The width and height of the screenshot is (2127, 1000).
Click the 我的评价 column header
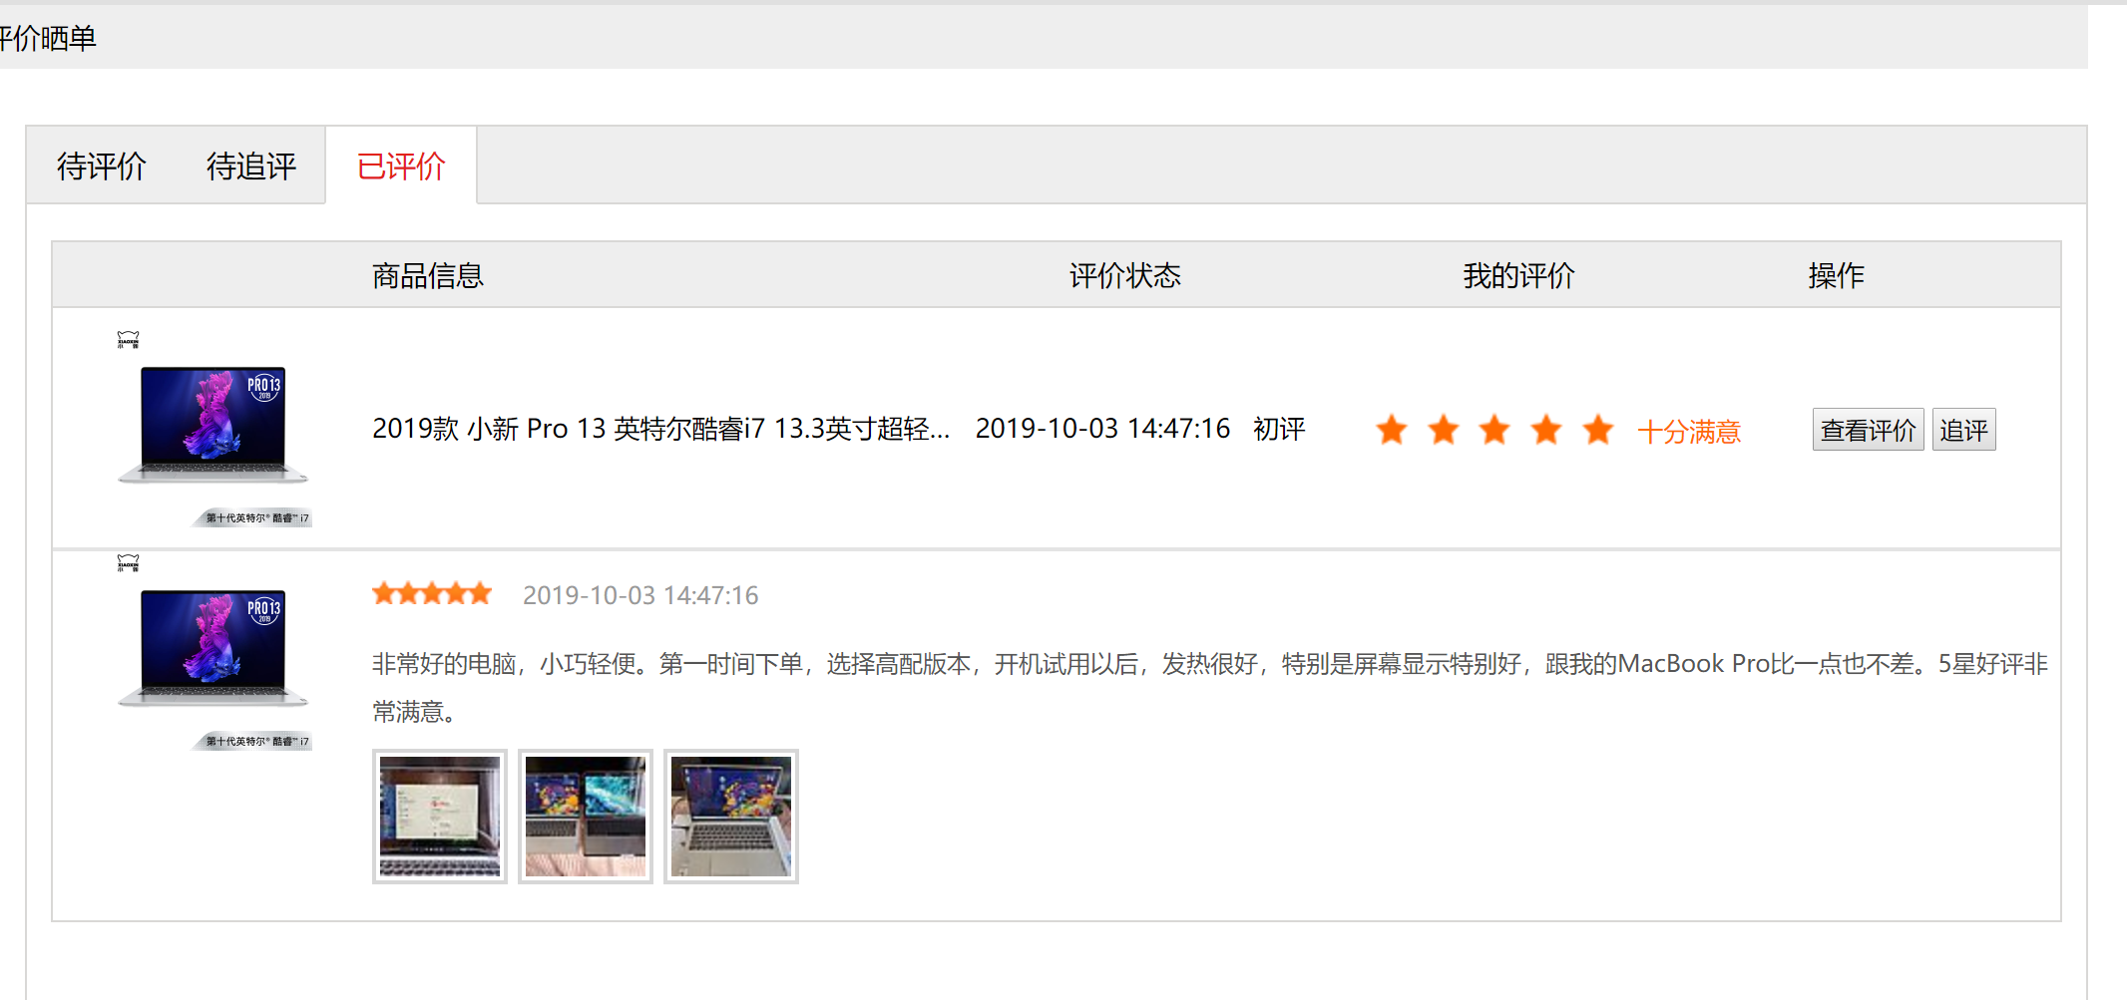pos(1518,275)
